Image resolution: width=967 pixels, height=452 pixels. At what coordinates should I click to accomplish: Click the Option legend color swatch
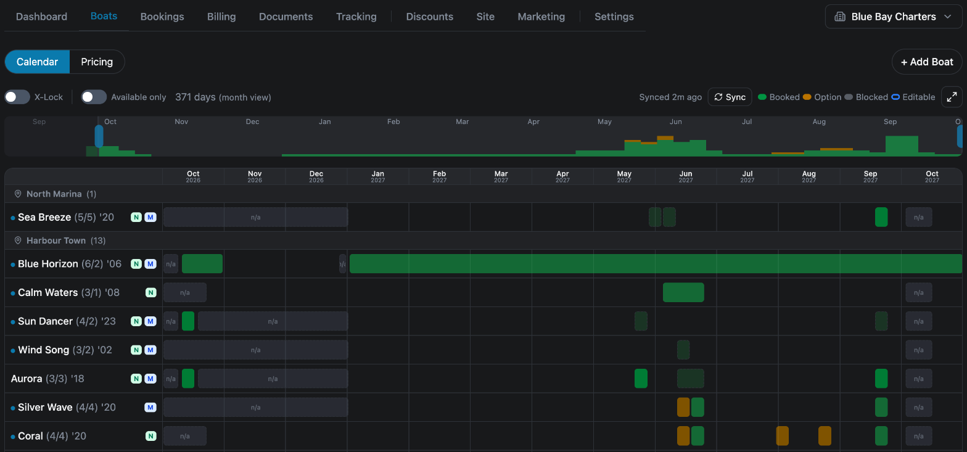click(x=807, y=97)
